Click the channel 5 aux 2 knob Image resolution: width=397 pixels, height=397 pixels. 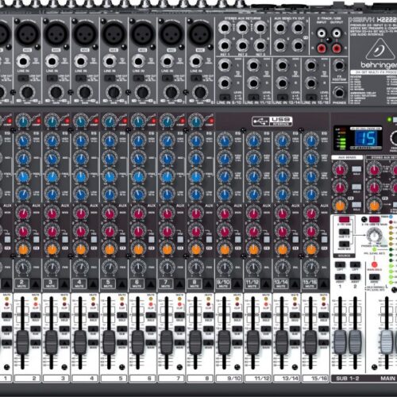110,231
